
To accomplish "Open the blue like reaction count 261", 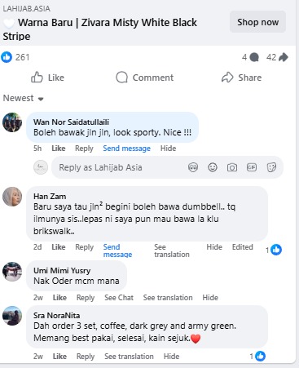I will point(15,57).
